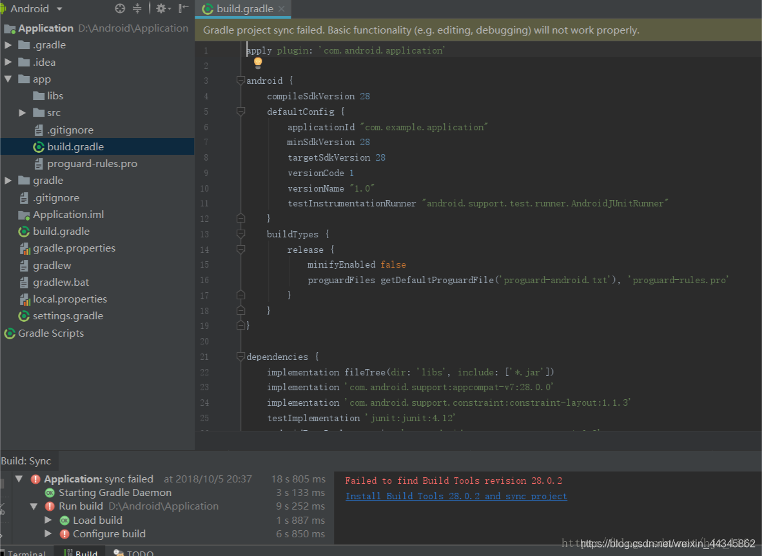Click the lightbulb quick-fix icon
The image size is (762, 556).
[258, 63]
